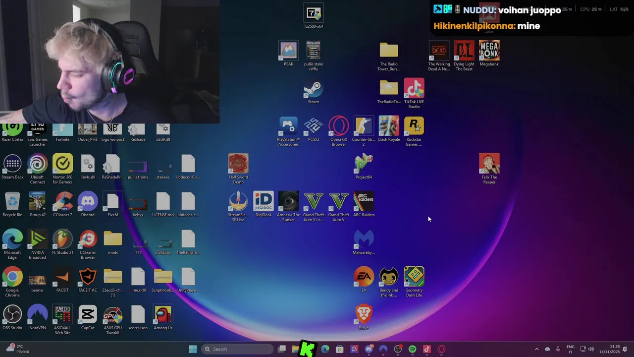Launch Grand Theft Auto V icon
Screen dimensions: 634x357
339,206
